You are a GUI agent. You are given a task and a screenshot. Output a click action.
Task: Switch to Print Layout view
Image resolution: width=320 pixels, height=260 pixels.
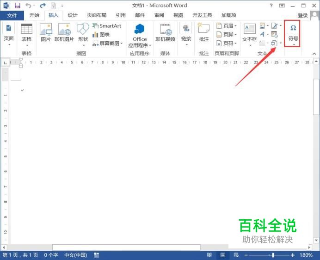222,255
